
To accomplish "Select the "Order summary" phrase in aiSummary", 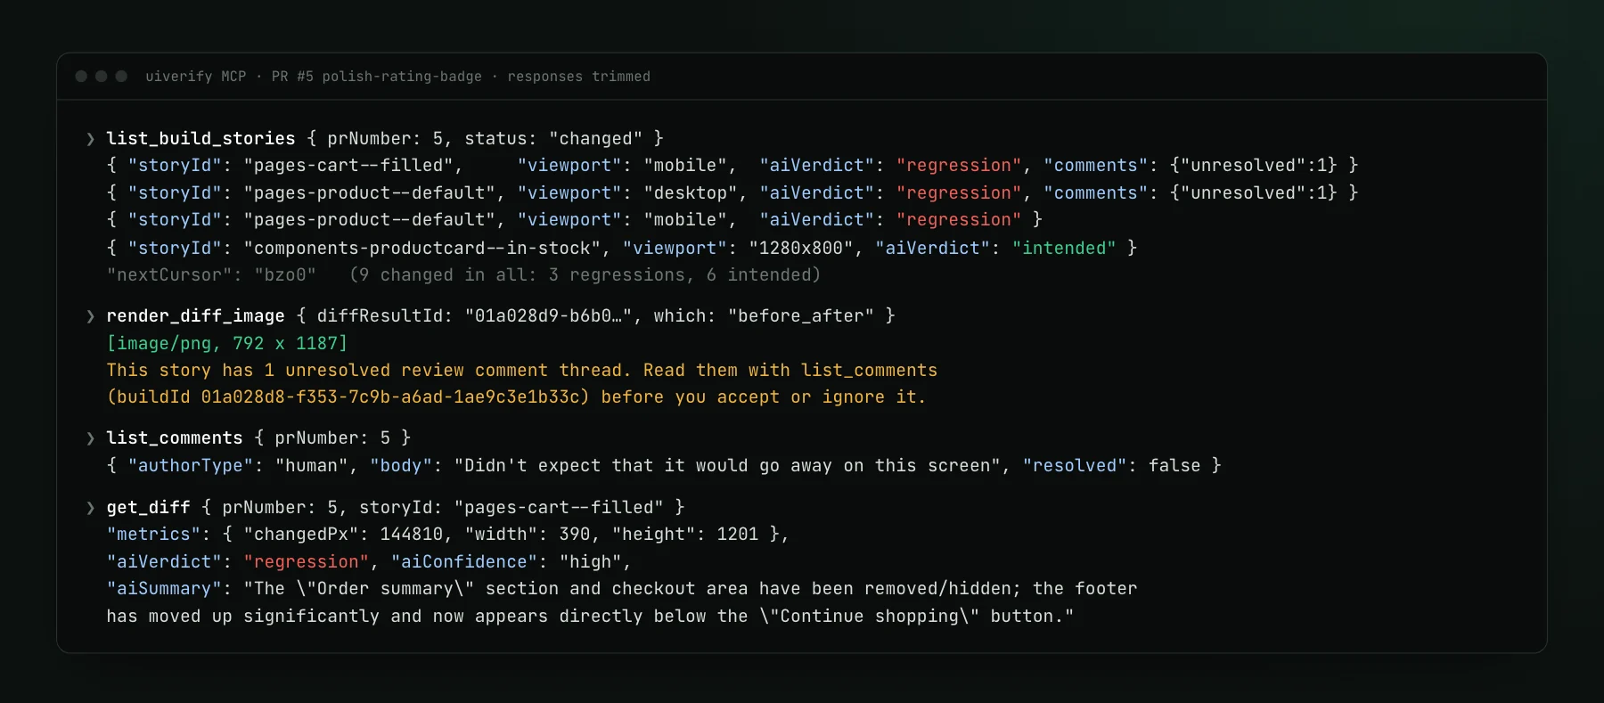I will pyautogui.click(x=385, y=589).
